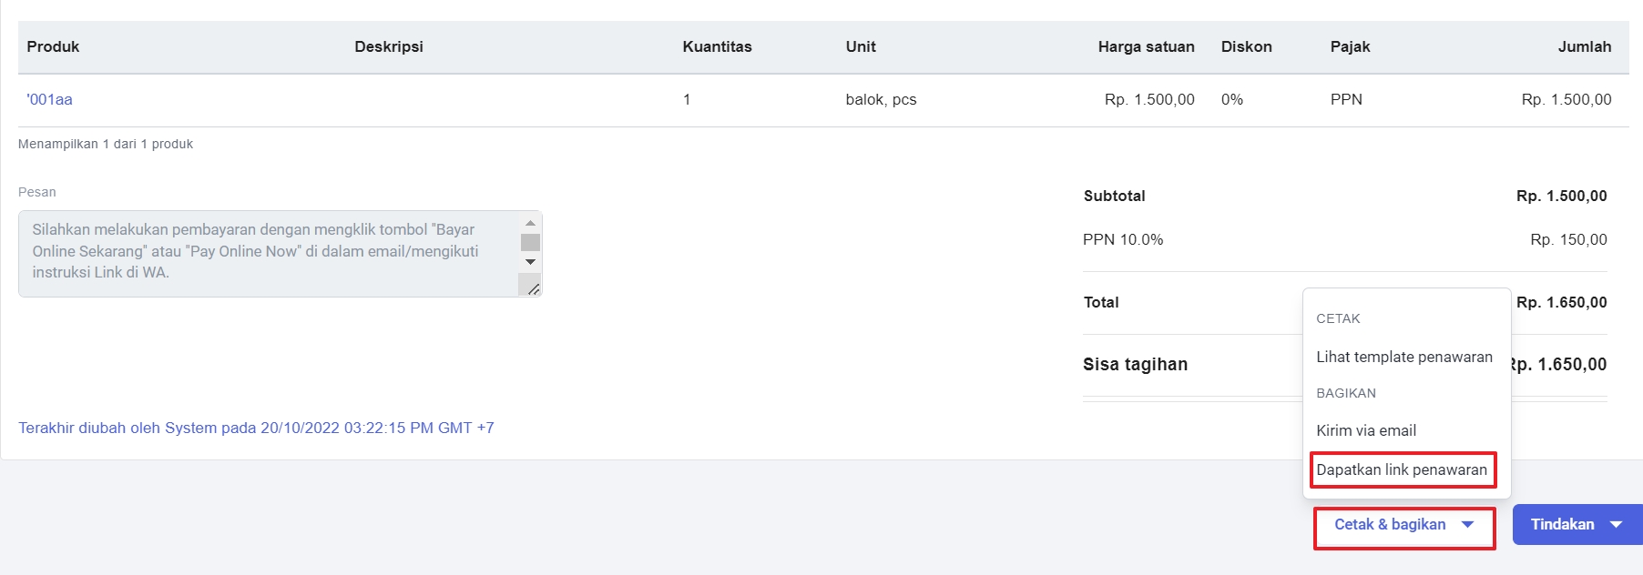1643x575 pixels.
Task: Select Dapatkan link penawaran menu item
Action: pyautogui.click(x=1402, y=469)
